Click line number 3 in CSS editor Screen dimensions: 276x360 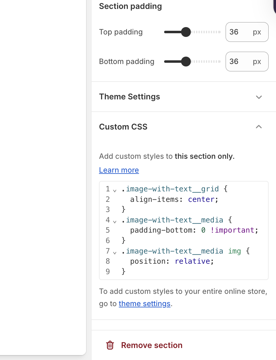click(108, 210)
